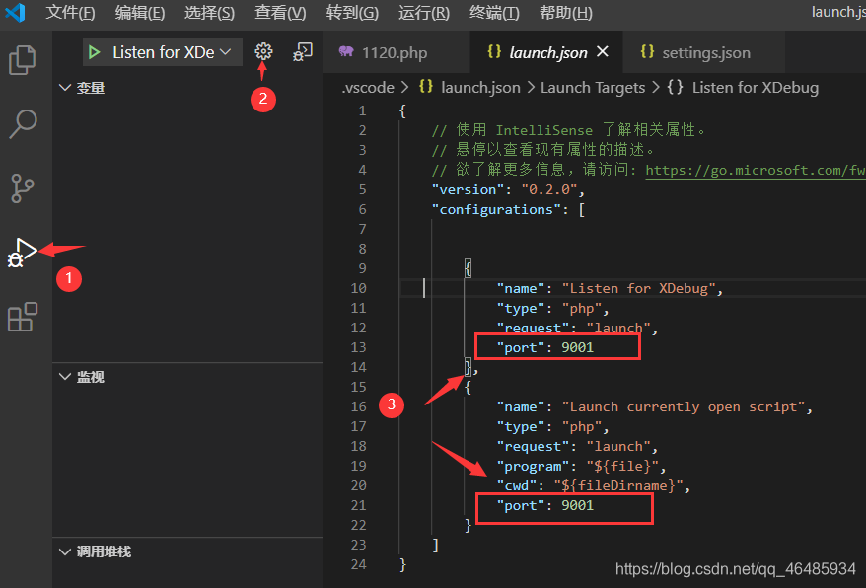
Task: Click the "${fileDirname}" cwd value
Action: tap(618, 486)
